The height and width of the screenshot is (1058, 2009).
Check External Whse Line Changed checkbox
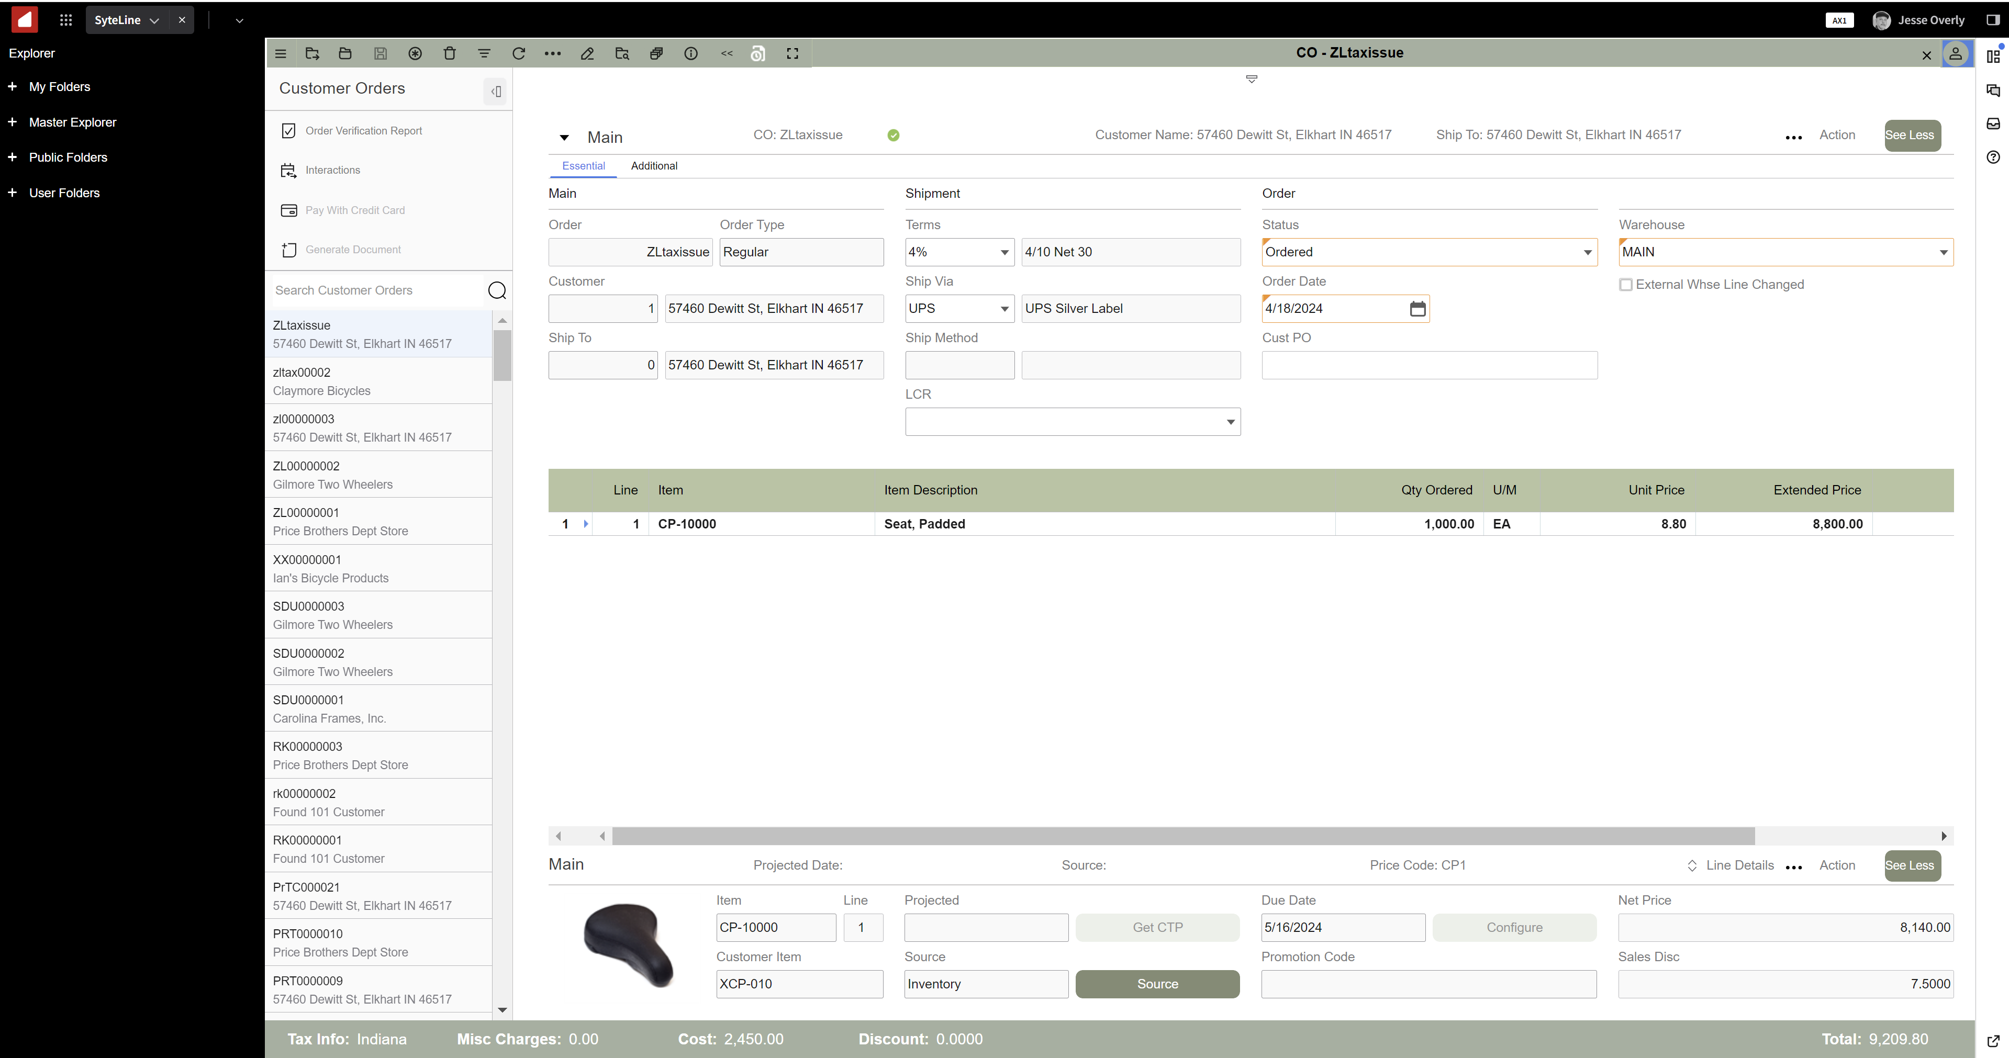coord(1626,285)
